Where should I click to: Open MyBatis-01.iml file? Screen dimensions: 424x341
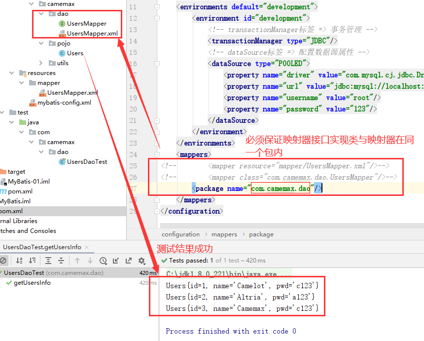pos(29,181)
